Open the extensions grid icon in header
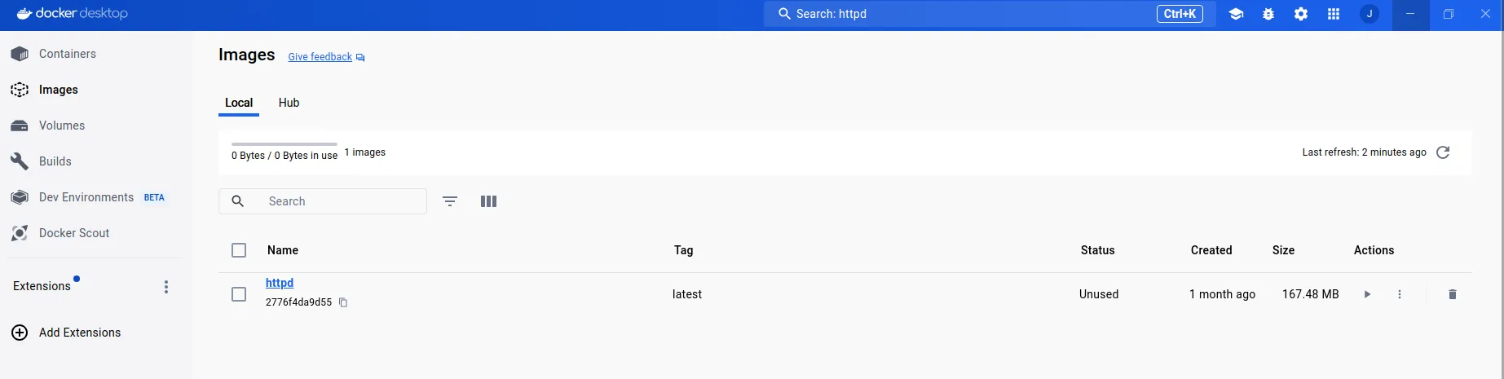This screenshot has width=1504, height=379. click(1334, 14)
